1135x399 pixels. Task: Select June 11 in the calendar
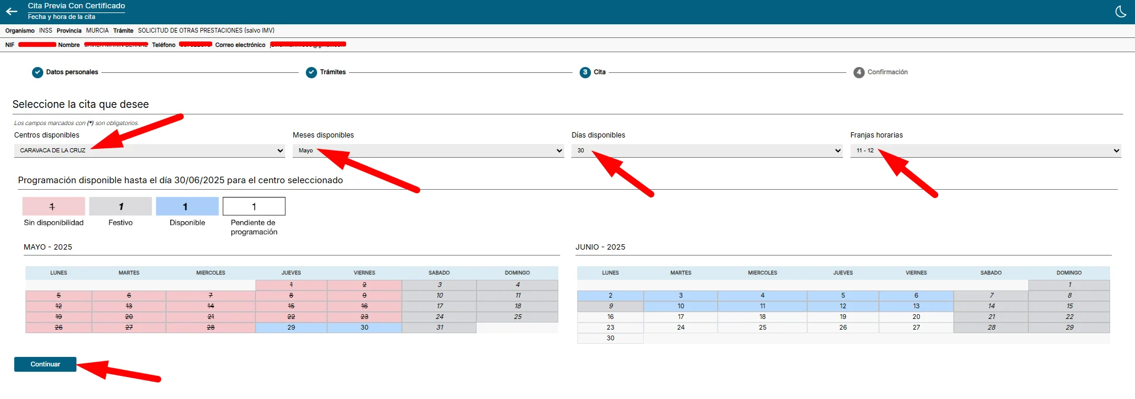763,307
